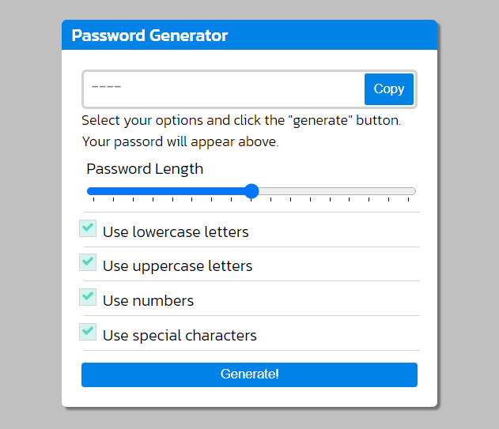Click the "Use uppercase letters" label text
The image size is (499, 429).
pyautogui.click(x=177, y=266)
